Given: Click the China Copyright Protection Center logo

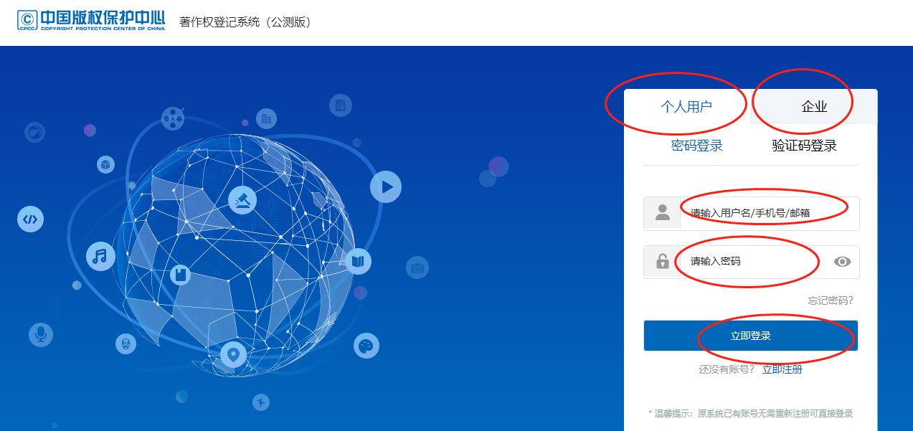Looking at the screenshot, I should click(x=91, y=20).
